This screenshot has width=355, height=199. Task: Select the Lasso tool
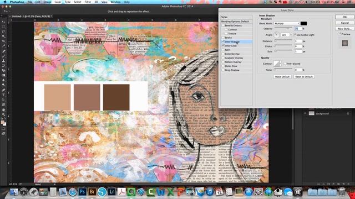pos(3,32)
